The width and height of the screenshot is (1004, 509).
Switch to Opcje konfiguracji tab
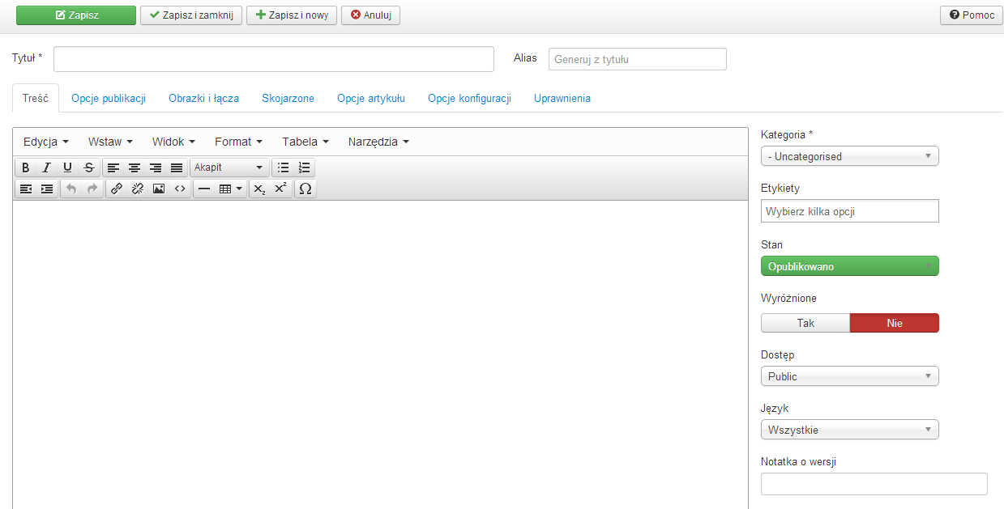pyautogui.click(x=469, y=98)
